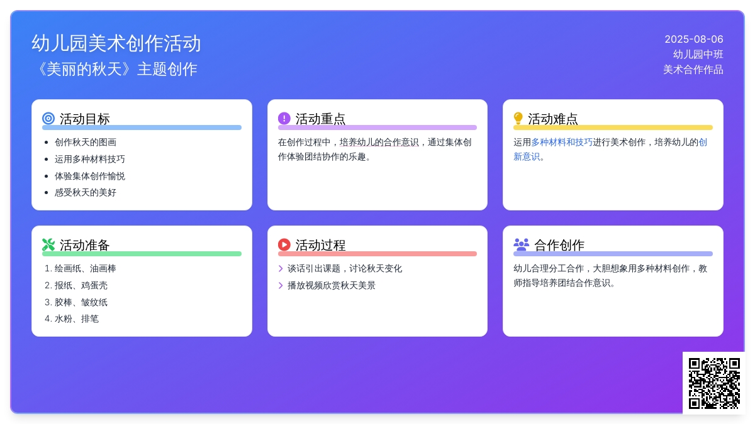755x424 pixels.
Task: Click the heading 活动重点
Action: coord(321,119)
